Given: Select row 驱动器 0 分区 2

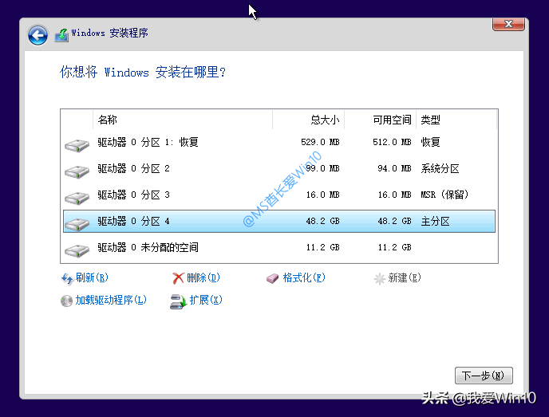Looking at the screenshot, I should (279, 168).
